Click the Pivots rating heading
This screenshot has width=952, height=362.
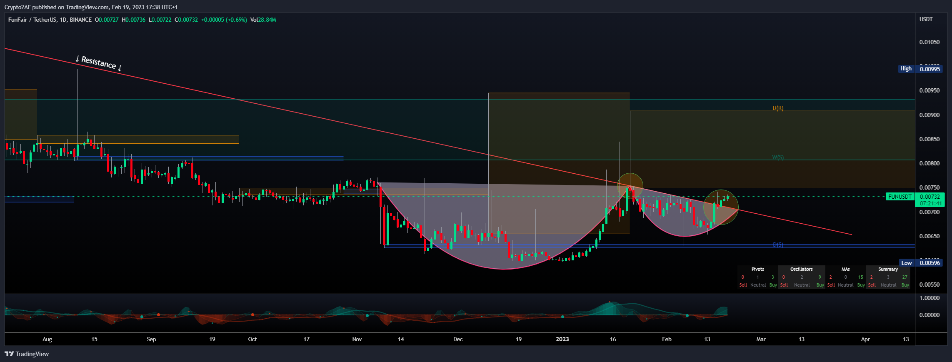[758, 269]
